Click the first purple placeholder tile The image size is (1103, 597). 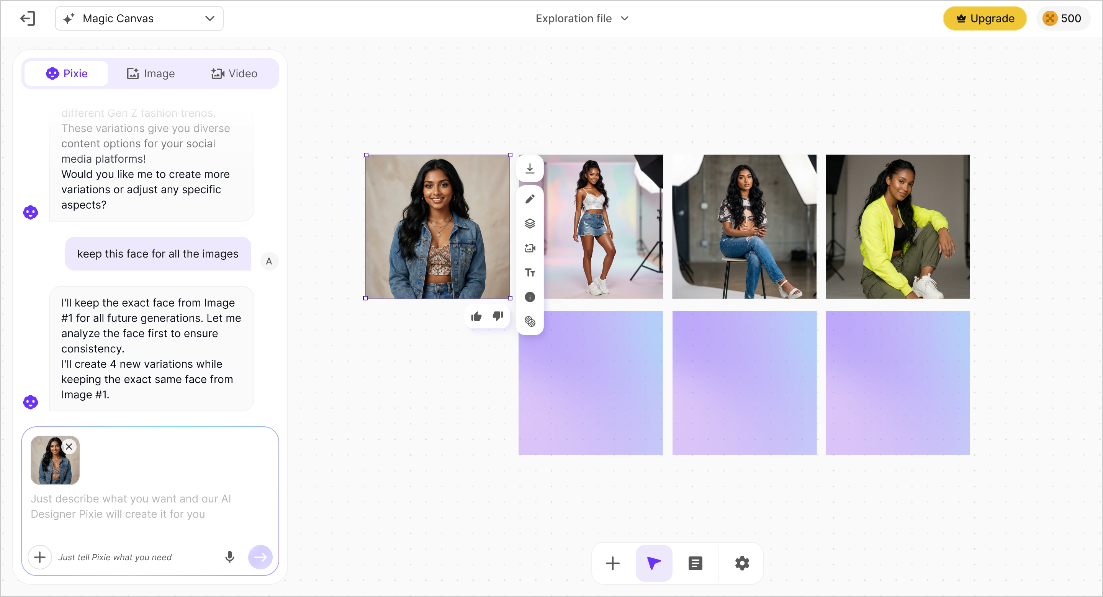[591, 383]
